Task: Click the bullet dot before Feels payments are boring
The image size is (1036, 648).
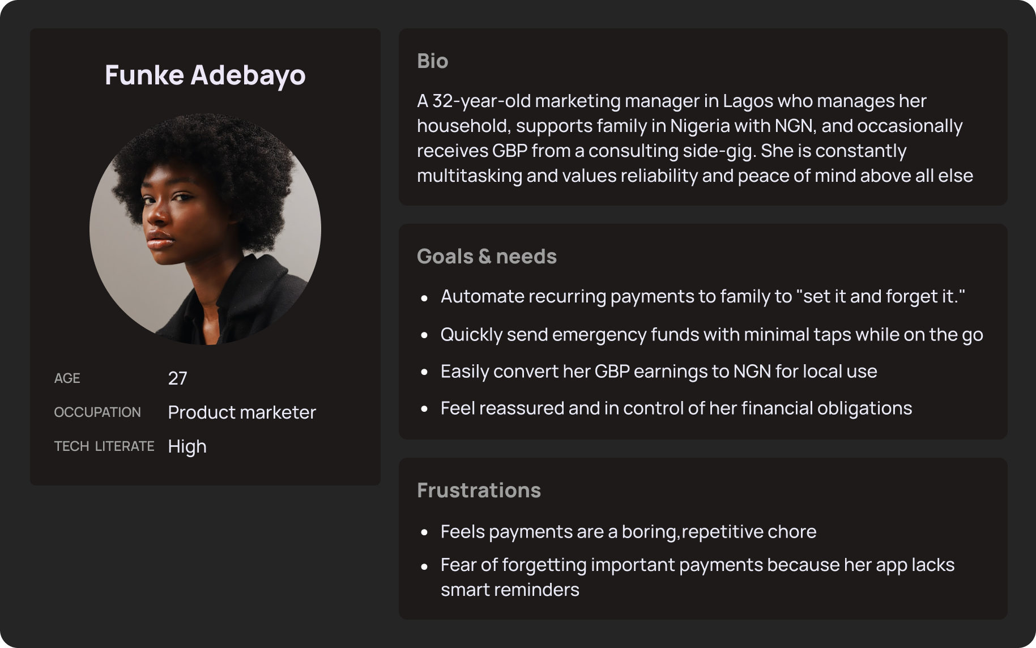Action: pyautogui.click(x=424, y=533)
